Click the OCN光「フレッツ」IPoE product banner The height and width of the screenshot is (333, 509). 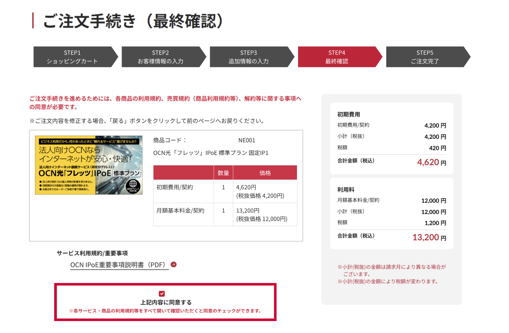coord(89,166)
